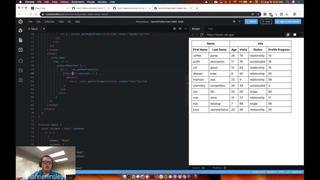This screenshot has width=320, height=180.
Task: Open the File explorer sidebar icon
Action: click(20, 40)
